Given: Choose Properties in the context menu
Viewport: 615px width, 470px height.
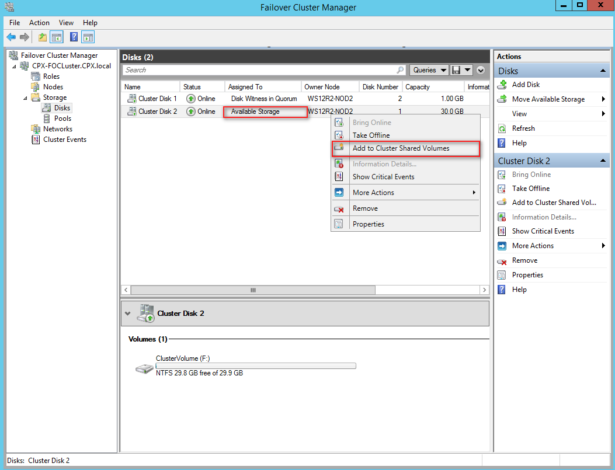Looking at the screenshot, I should coord(405,224).
